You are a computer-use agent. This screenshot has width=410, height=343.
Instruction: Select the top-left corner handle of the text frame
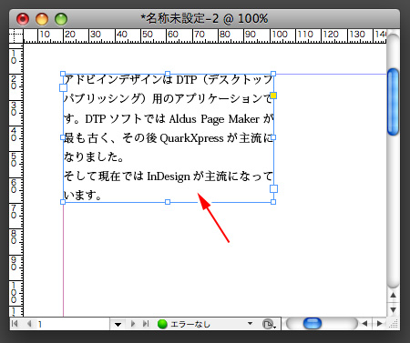pos(63,74)
